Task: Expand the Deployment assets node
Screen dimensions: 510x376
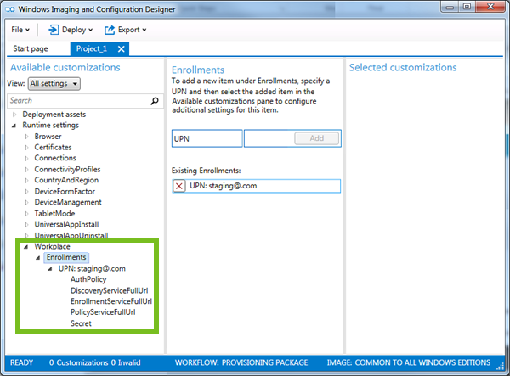Action: [14, 115]
